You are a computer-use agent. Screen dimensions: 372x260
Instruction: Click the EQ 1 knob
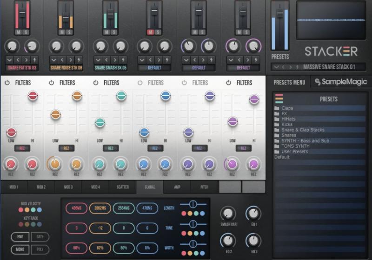[253, 214]
